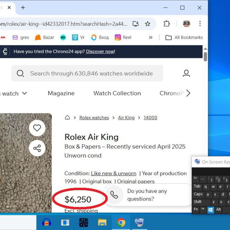The image size is (230, 230).
Task: Open the Magazine menu item
Action: pyautogui.click(x=61, y=93)
